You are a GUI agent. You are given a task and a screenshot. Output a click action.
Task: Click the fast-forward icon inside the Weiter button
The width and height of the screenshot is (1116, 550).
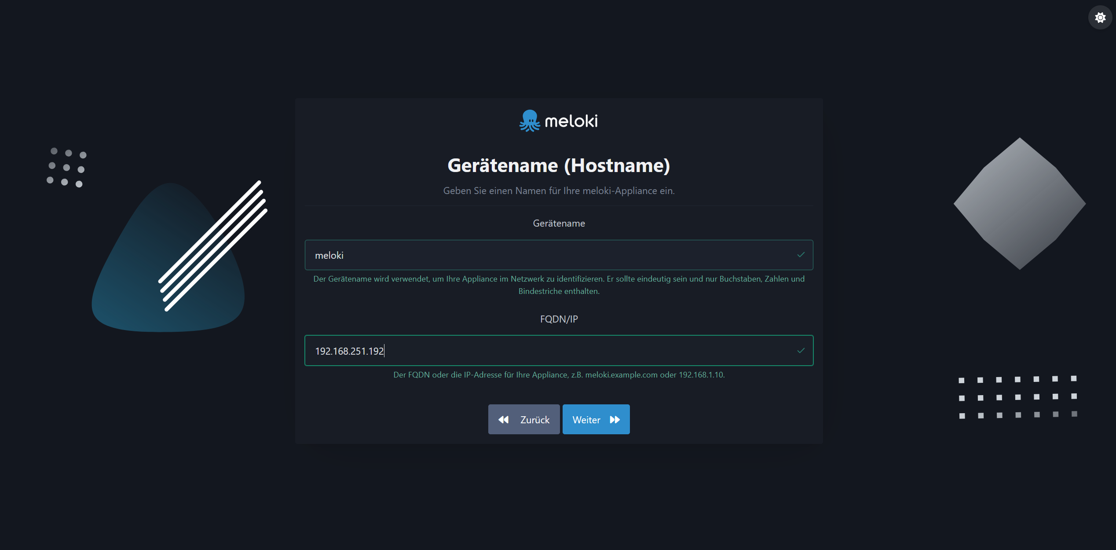pos(615,419)
